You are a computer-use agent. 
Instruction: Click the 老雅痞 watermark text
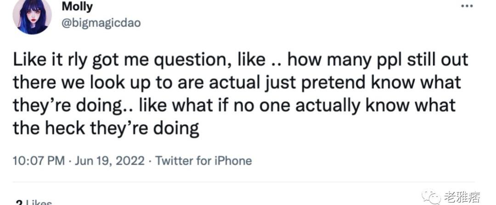click(x=462, y=198)
